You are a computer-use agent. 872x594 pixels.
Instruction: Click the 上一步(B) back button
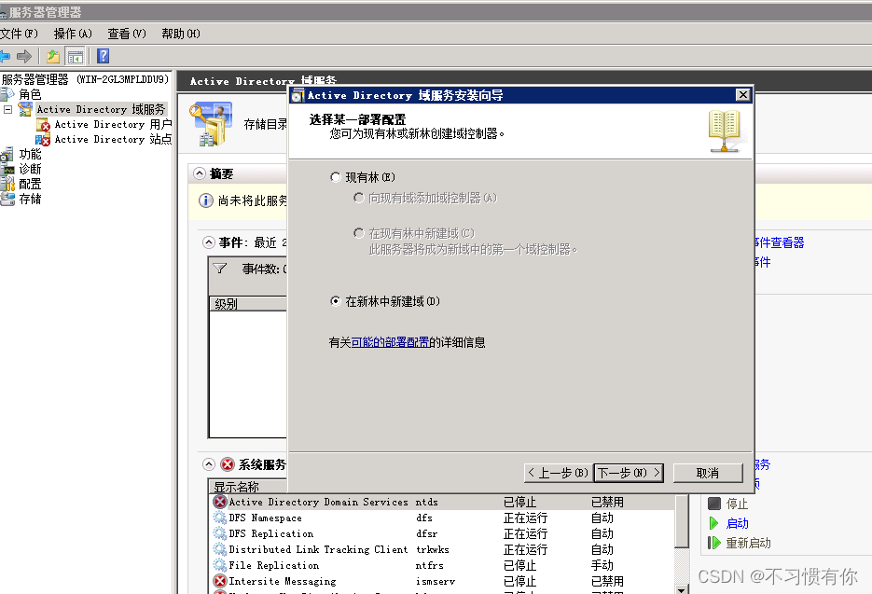pos(559,473)
